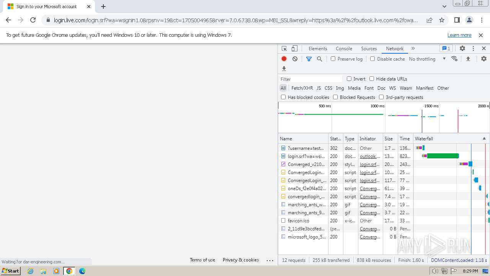Image resolution: width=490 pixels, height=276 pixels.
Task: Expand more DevTools tabs chevron
Action: [413, 49]
